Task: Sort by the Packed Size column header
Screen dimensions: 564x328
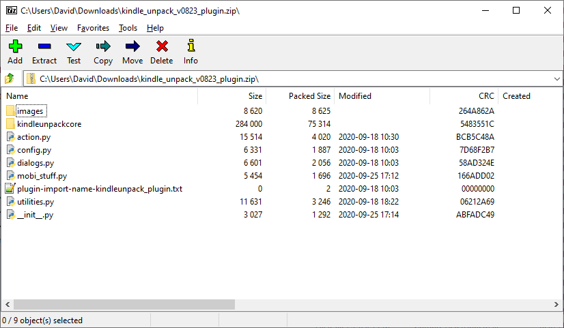Action: [x=300, y=96]
